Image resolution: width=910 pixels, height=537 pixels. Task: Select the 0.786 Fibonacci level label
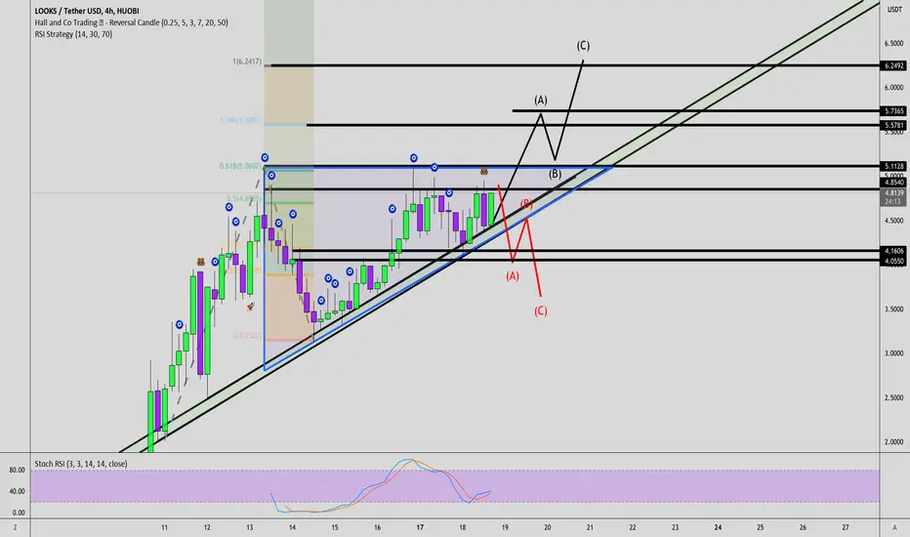(x=240, y=121)
